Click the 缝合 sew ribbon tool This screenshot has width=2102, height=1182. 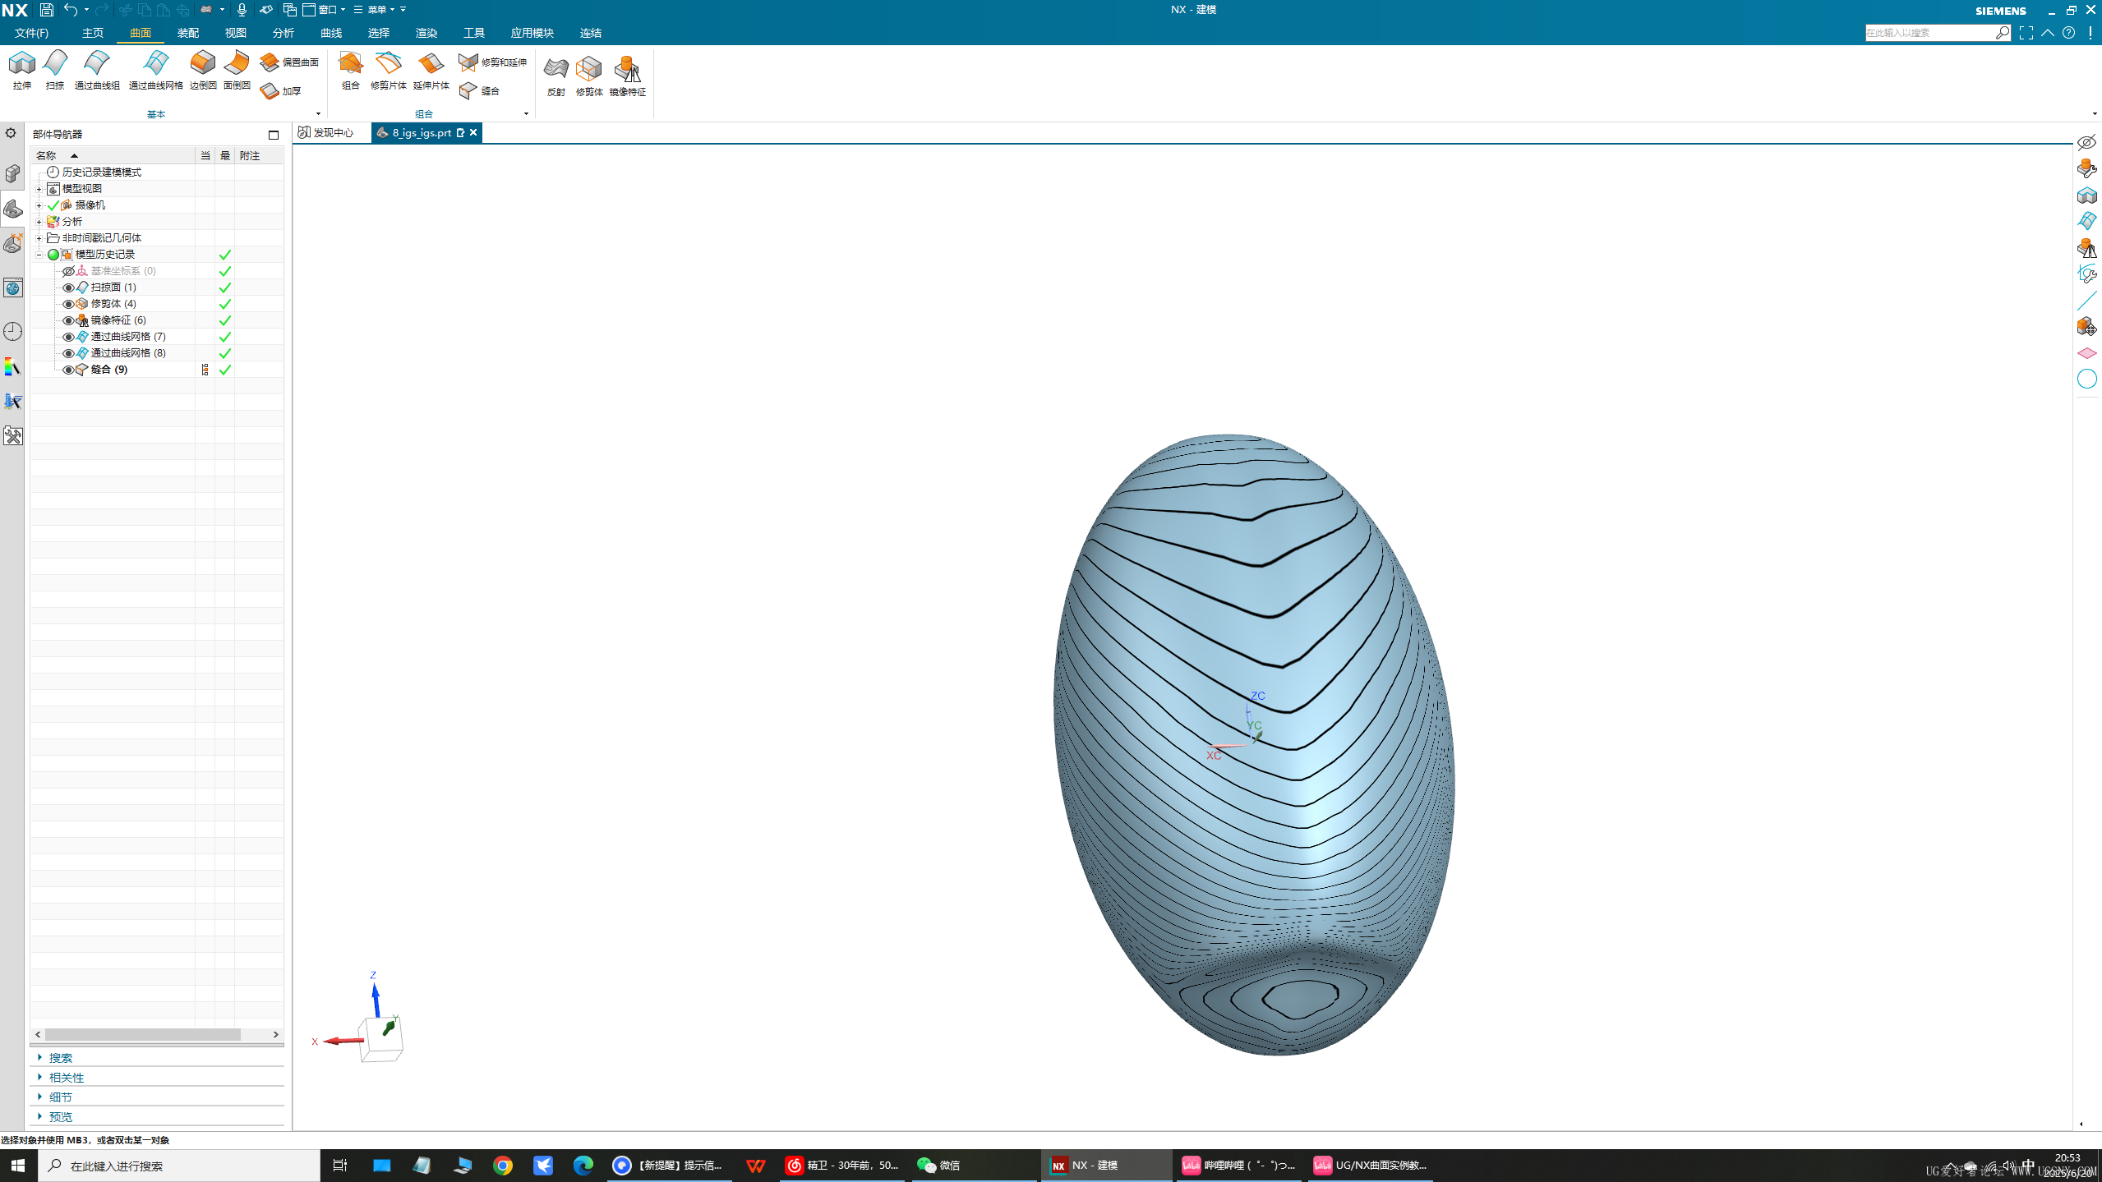480,91
